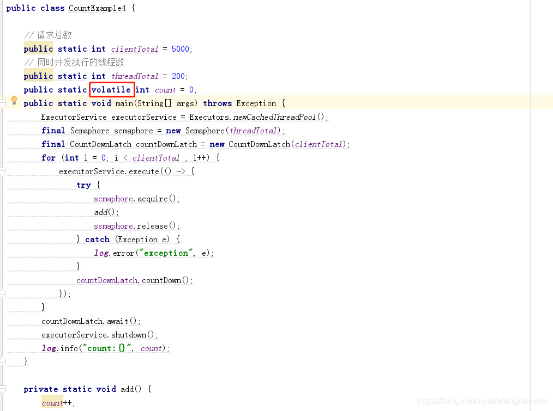
Task: Collapse the lambda block fold marker
Action: point(3,171)
